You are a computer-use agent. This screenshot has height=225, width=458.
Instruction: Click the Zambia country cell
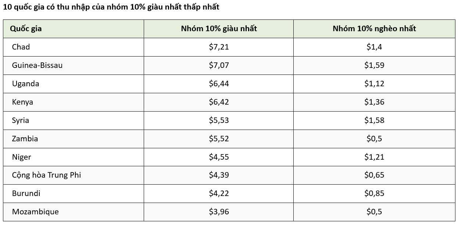pyautogui.click(x=25, y=139)
